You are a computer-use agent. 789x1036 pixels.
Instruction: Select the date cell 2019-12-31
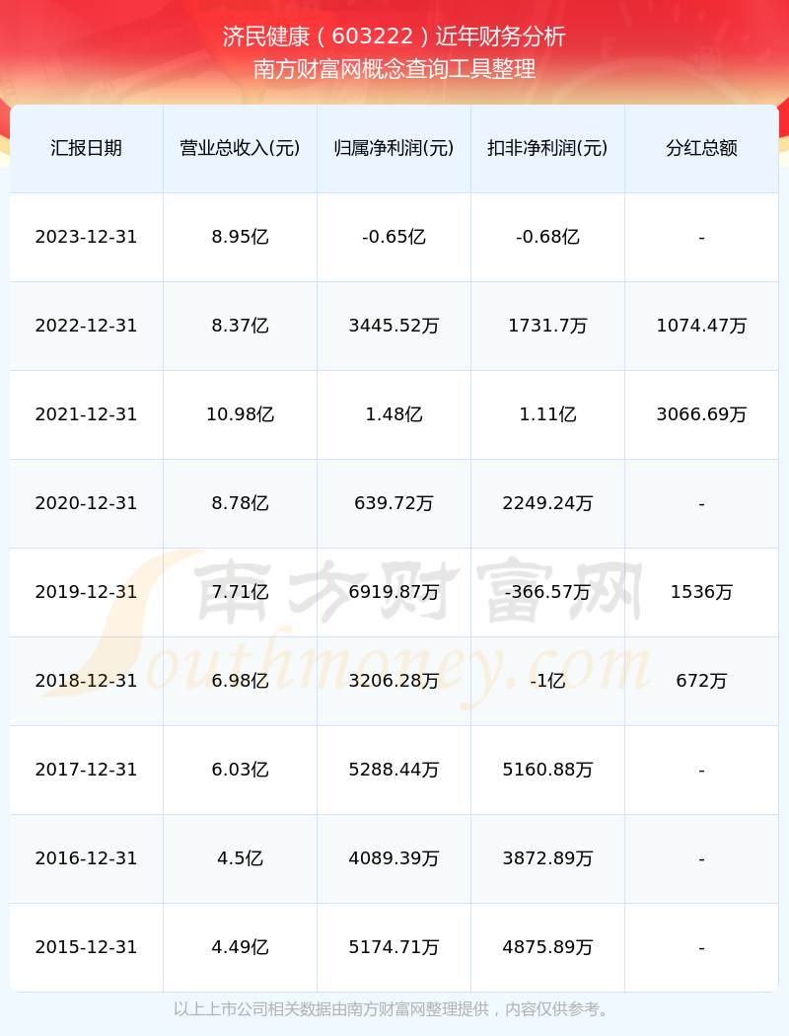pos(87,592)
